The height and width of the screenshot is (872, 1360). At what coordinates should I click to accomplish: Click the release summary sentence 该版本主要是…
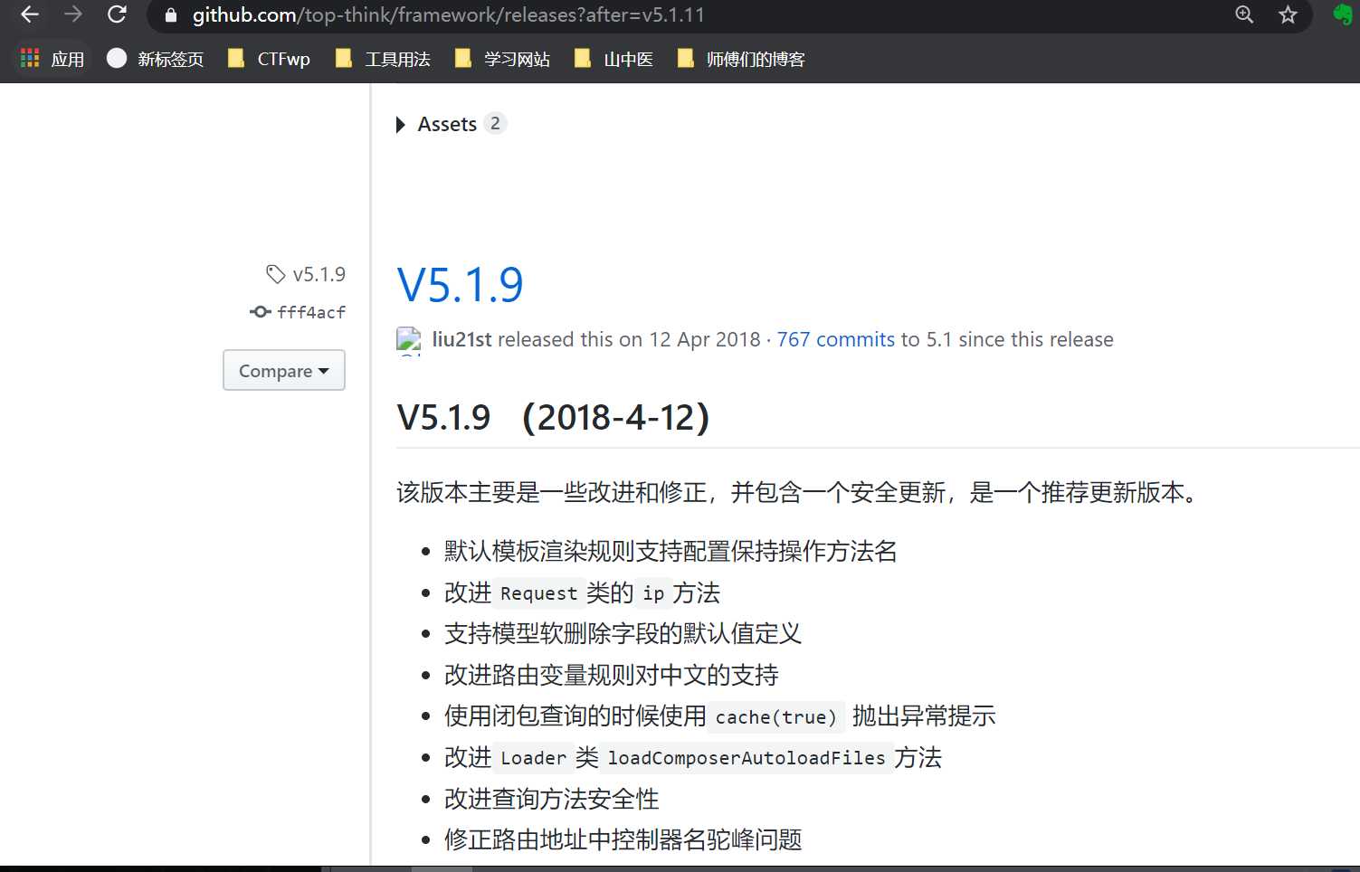(799, 492)
